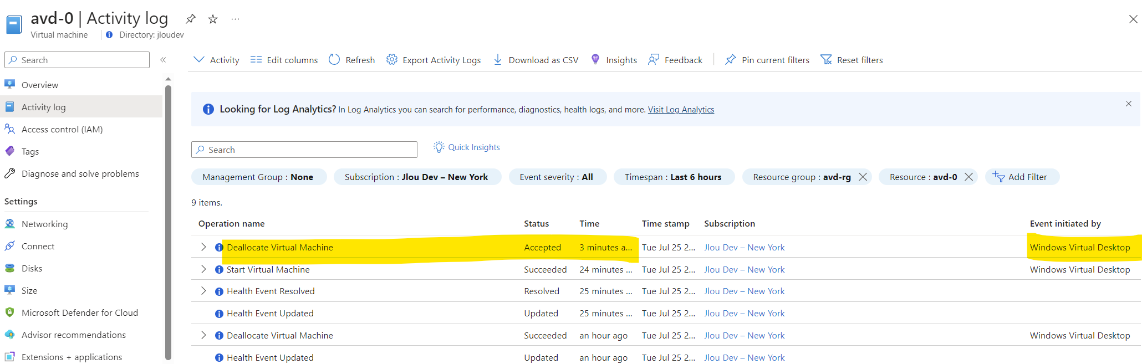This screenshot has width=1147, height=364.
Task: Open Quick Insights
Action: 467,147
